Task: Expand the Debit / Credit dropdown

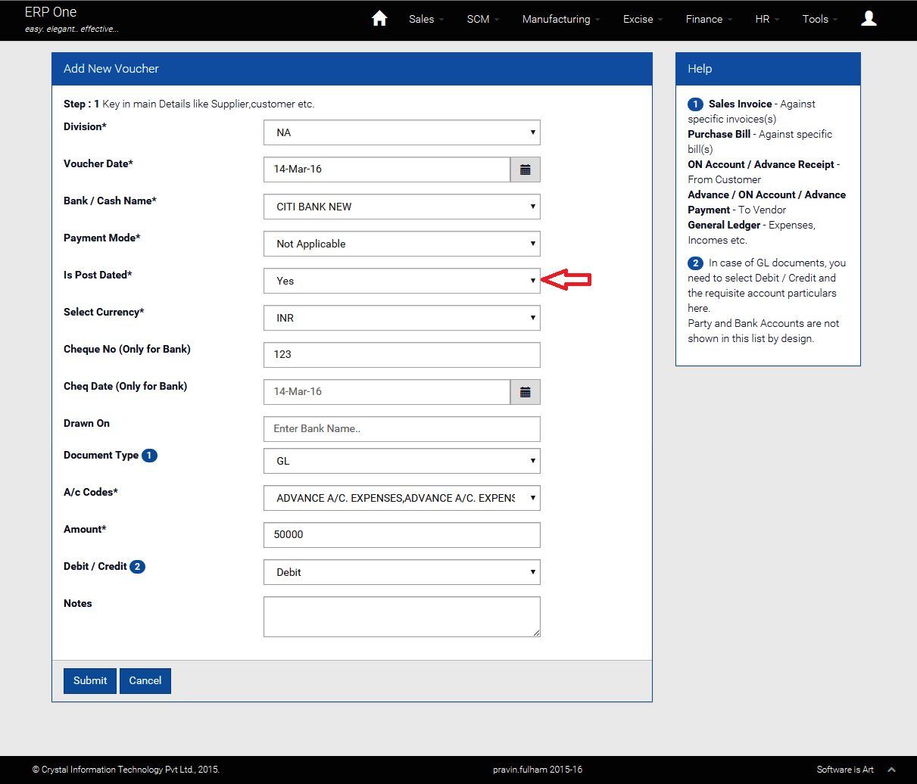Action: [x=402, y=572]
